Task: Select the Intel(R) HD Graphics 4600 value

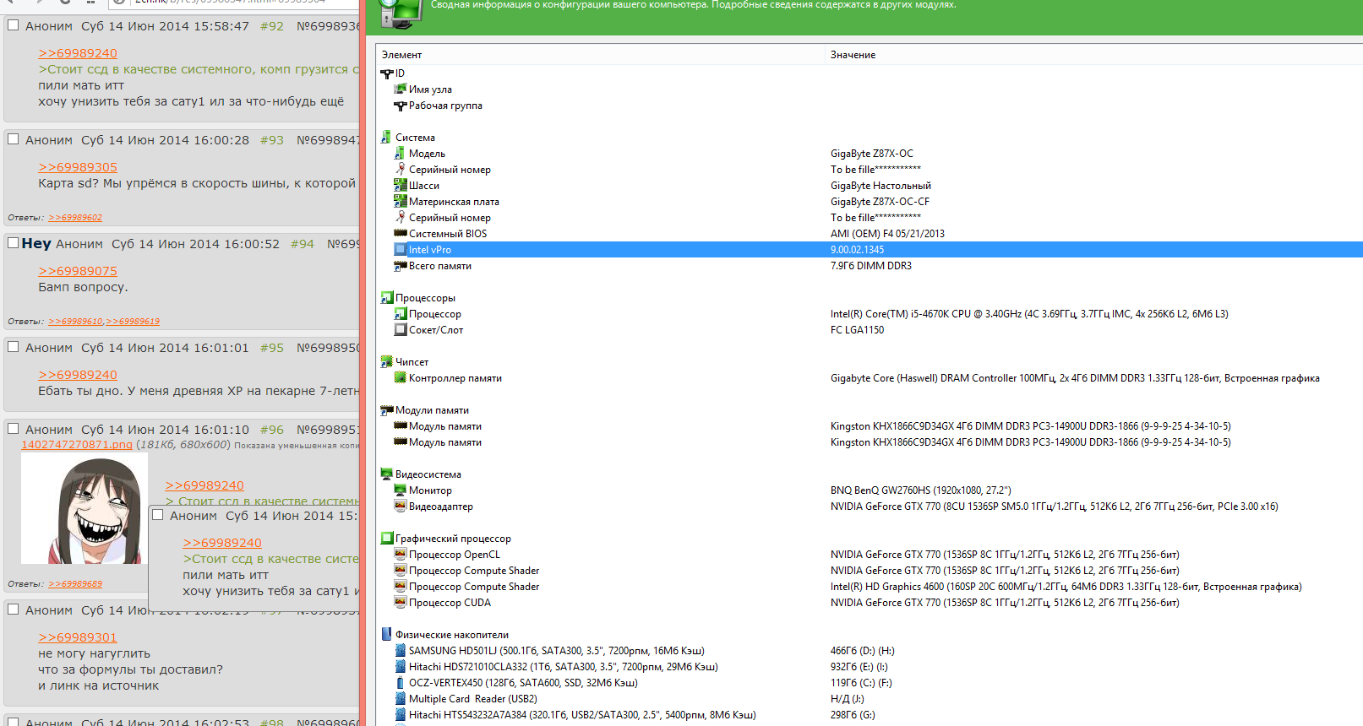Action: tap(1066, 587)
